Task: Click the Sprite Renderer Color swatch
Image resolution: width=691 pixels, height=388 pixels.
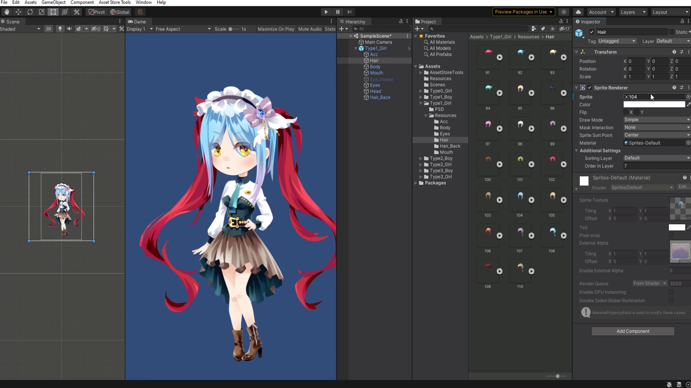Action: point(654,105)
